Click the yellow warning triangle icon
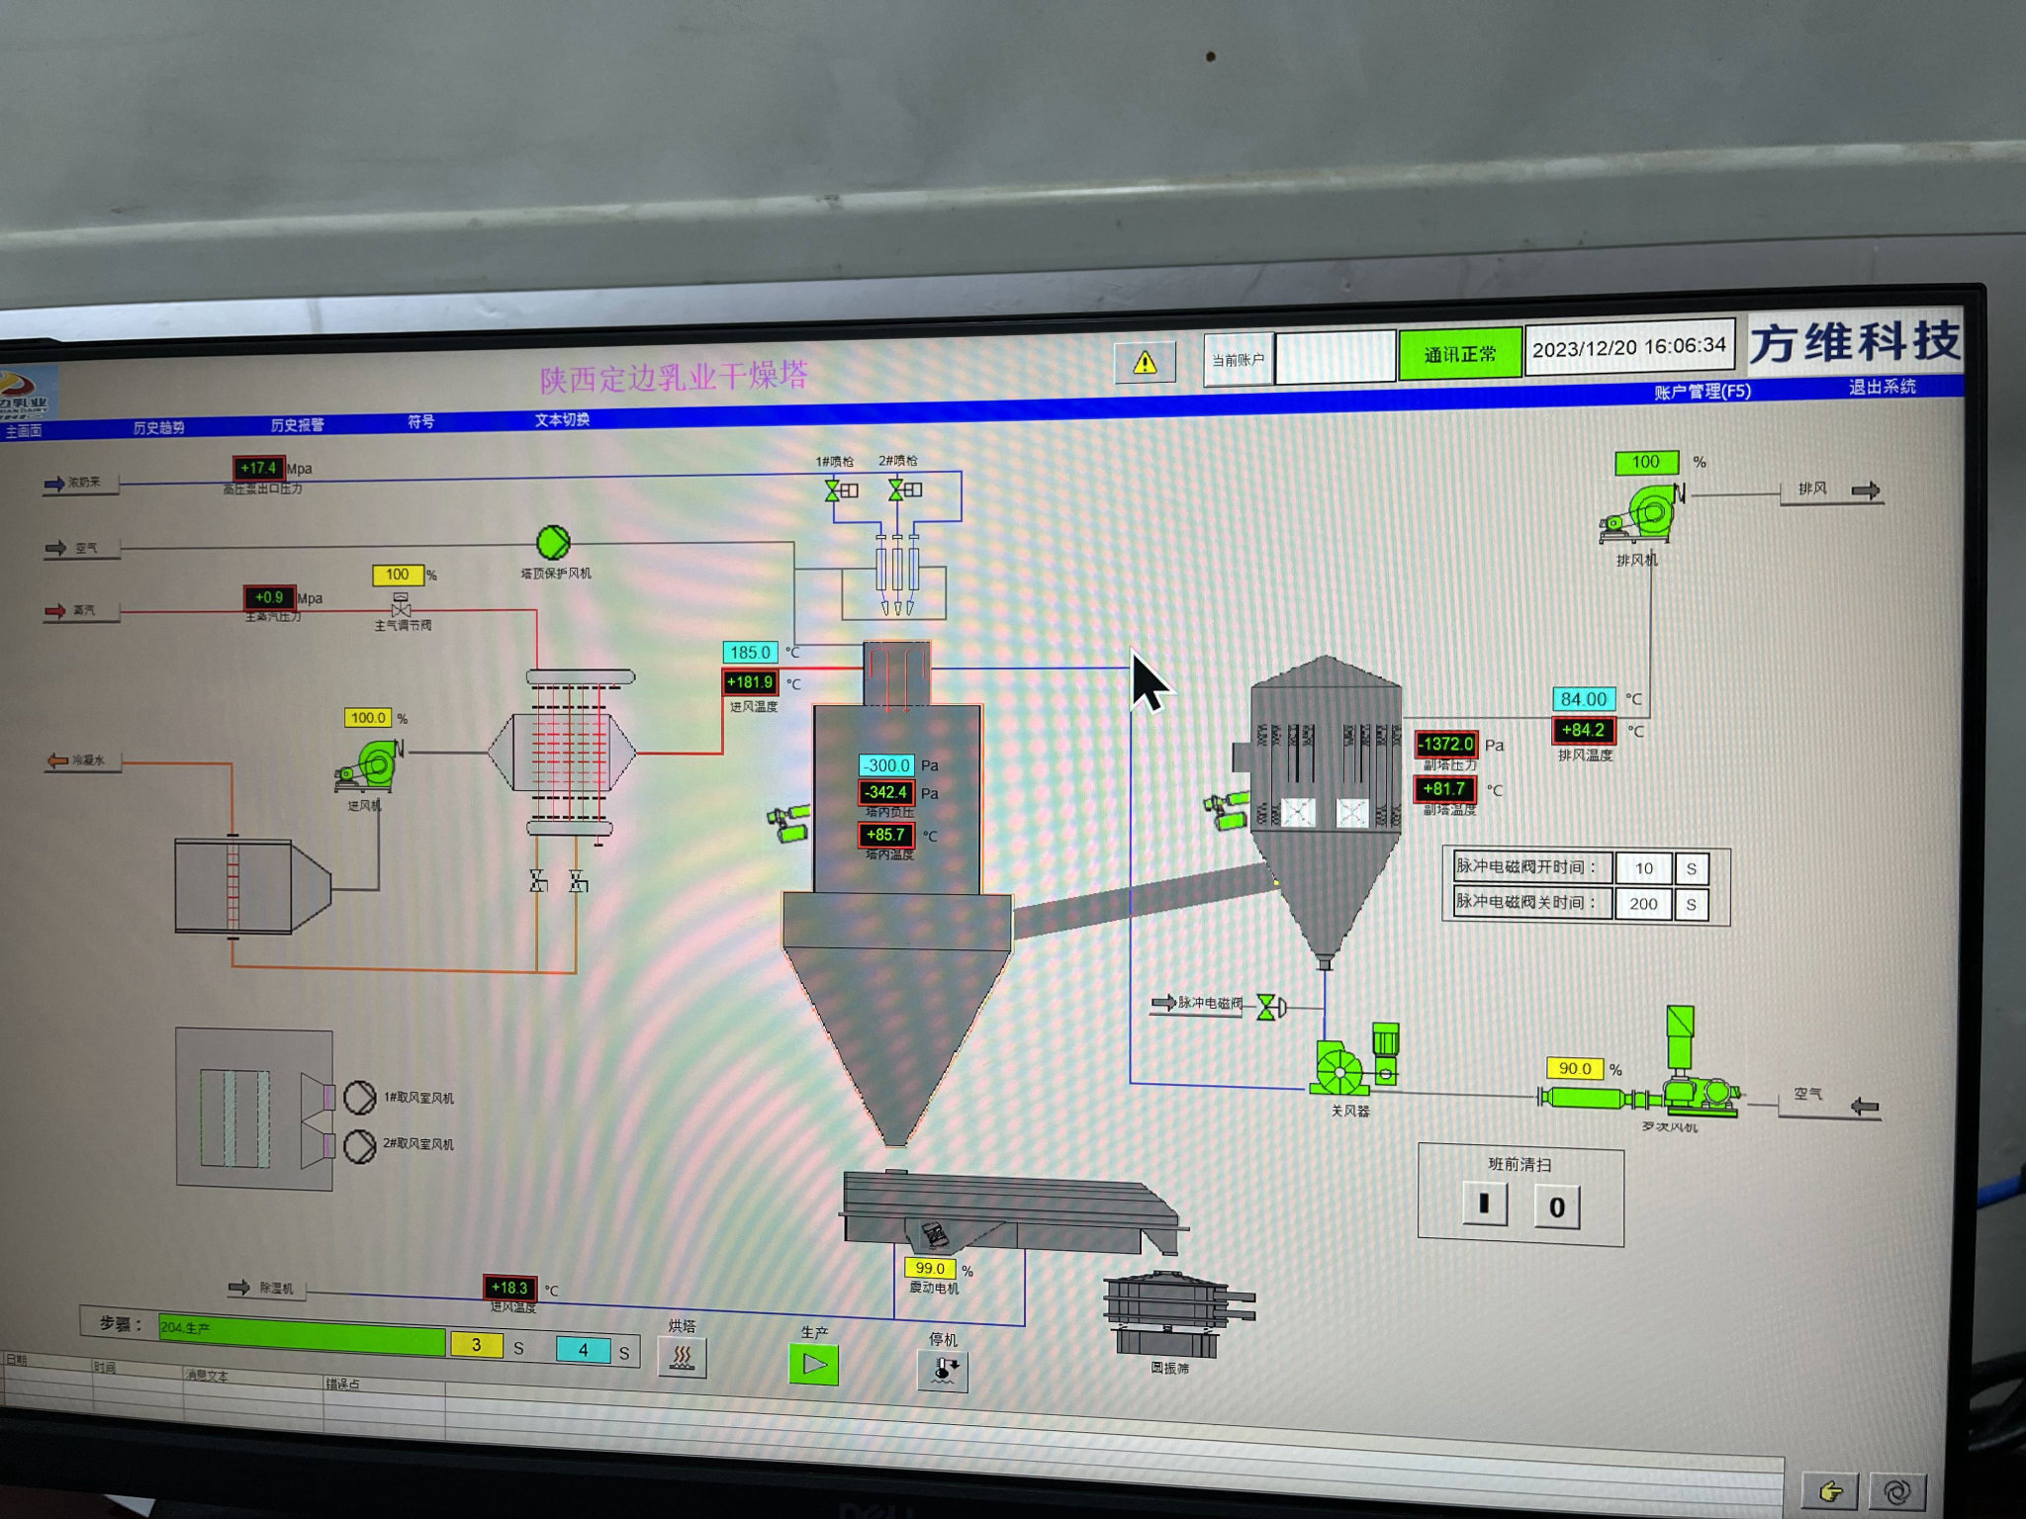The width and height of the screenshot is (2026, 1519). point(1145,363)
